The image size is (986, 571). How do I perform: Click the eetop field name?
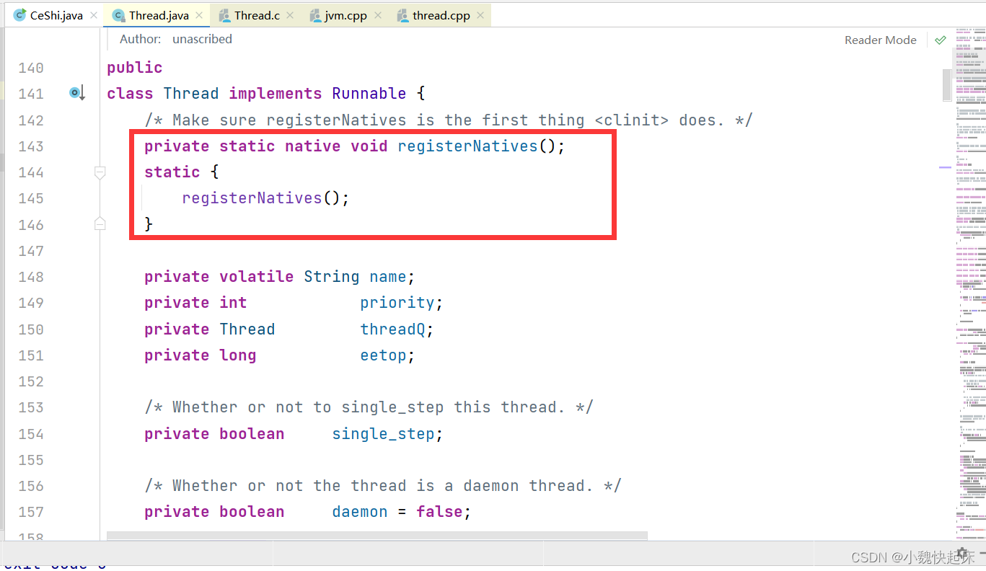pos(384,355)
